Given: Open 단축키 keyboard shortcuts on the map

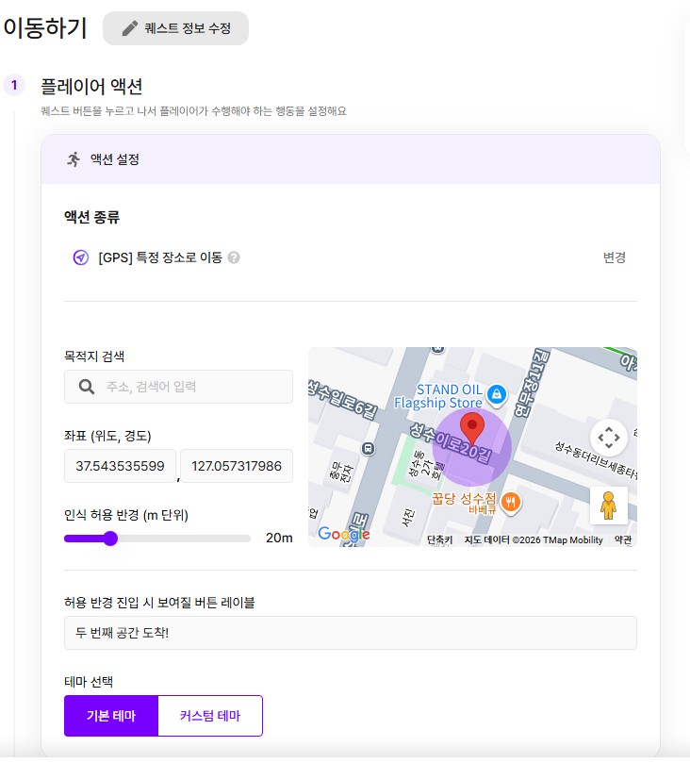Looking at the screenshot, I should coord(439,540).
